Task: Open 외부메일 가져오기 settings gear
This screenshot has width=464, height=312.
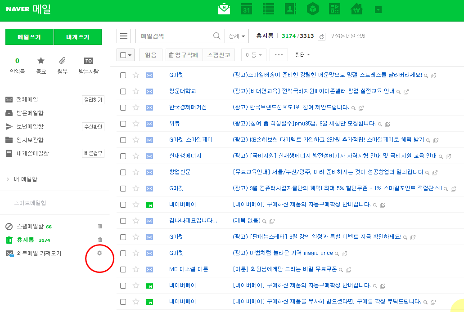Action: pos(99,253)
